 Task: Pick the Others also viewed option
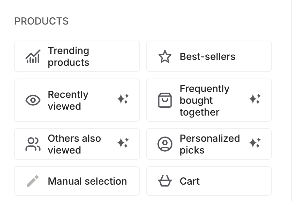point(77,144)
